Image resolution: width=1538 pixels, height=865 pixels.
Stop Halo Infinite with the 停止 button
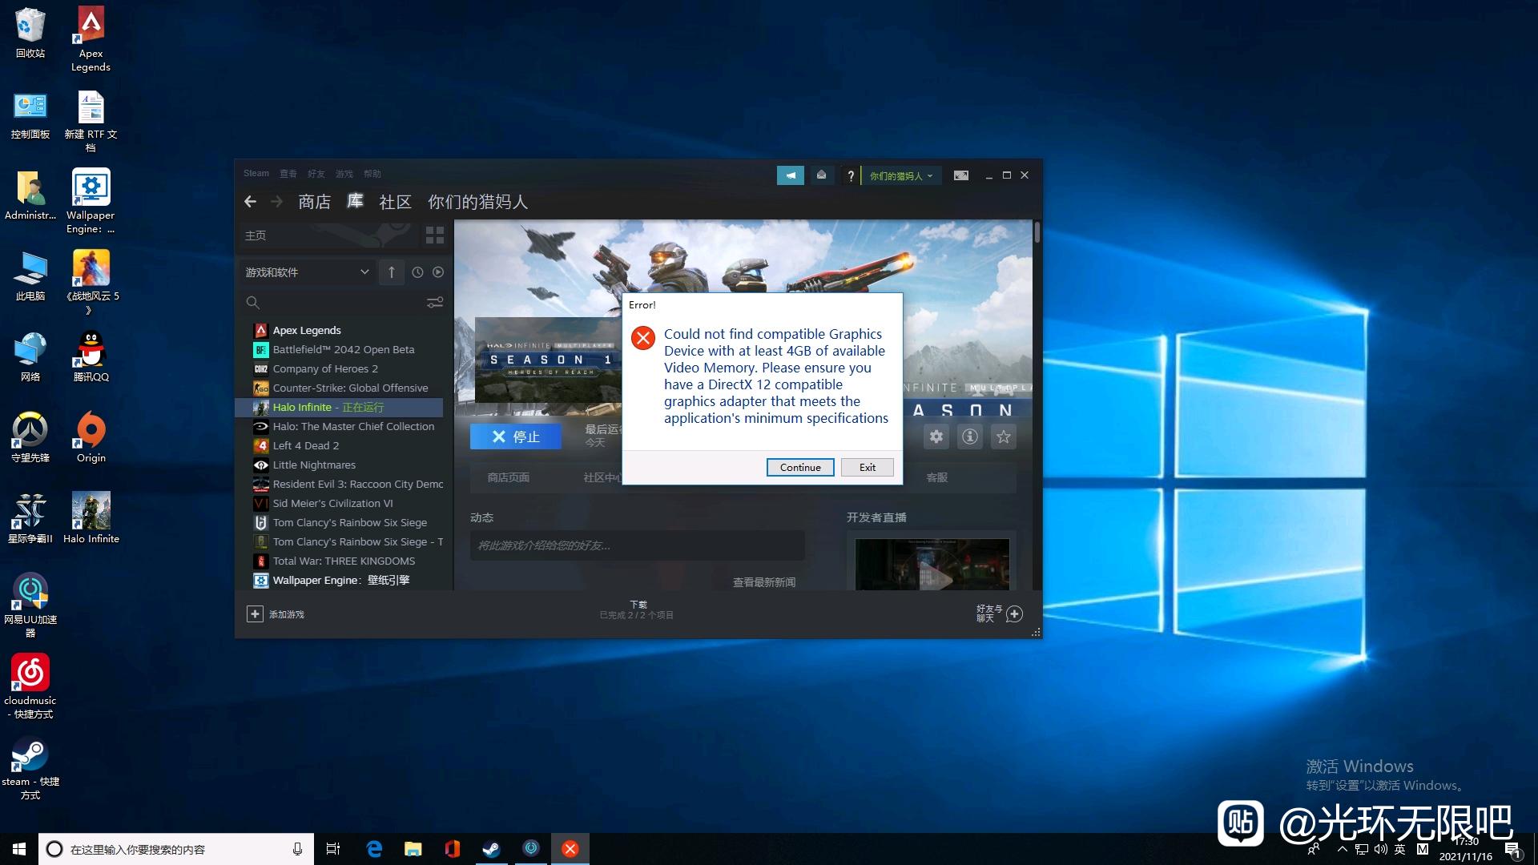coord(516,437)
